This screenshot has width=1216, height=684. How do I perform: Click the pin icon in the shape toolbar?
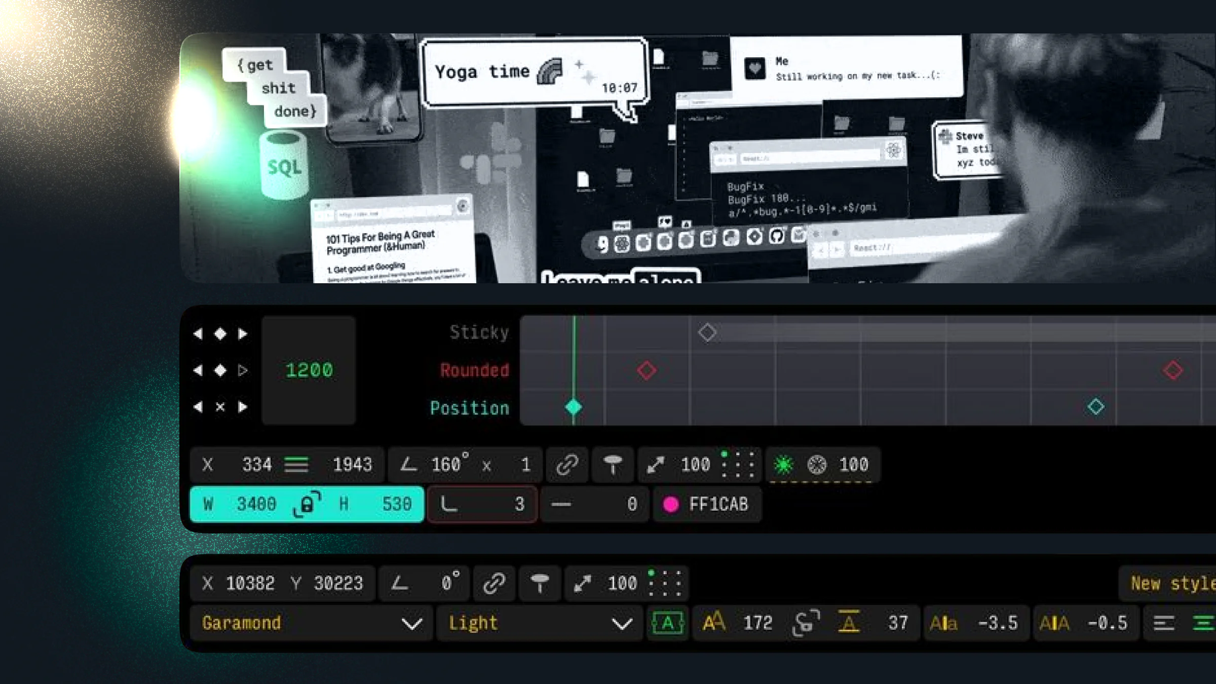[613, 465]
